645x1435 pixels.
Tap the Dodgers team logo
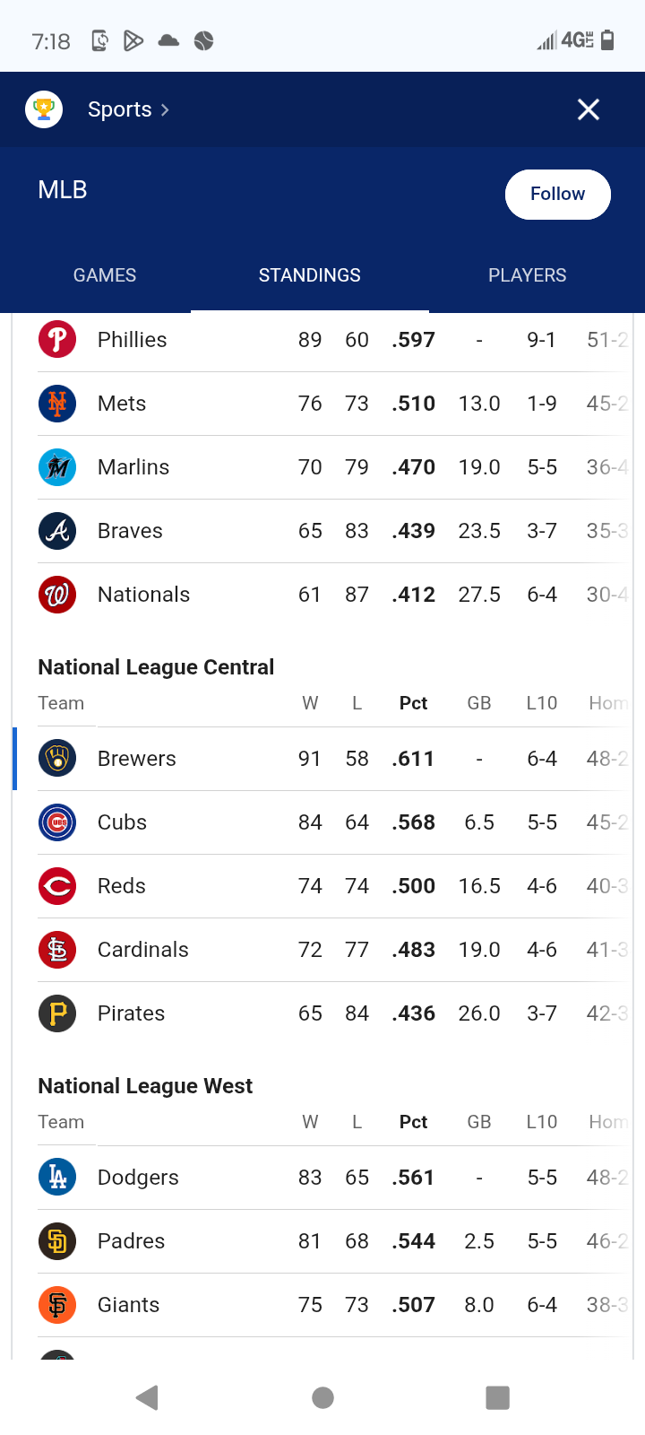57,1178
